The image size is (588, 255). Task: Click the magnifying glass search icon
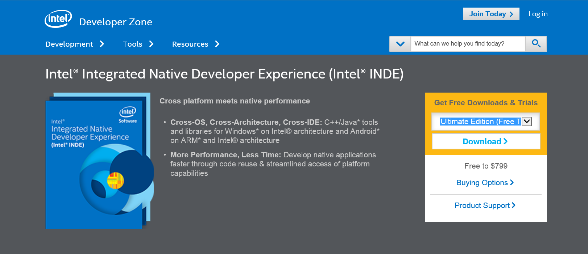(x=536, y=44)
